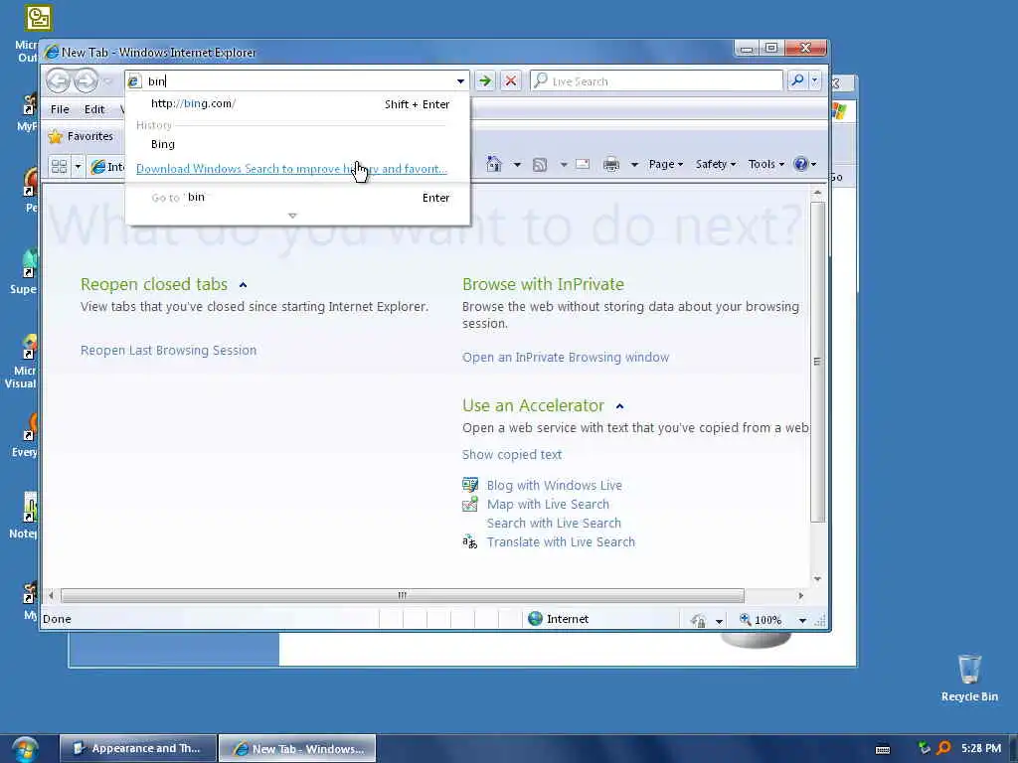Click the Internet security zone status indicator

tap(559, 619)
